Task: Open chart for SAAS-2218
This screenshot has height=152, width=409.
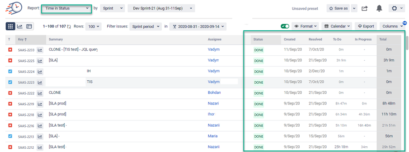Action: pyautogui.click(x=40, y=115)
